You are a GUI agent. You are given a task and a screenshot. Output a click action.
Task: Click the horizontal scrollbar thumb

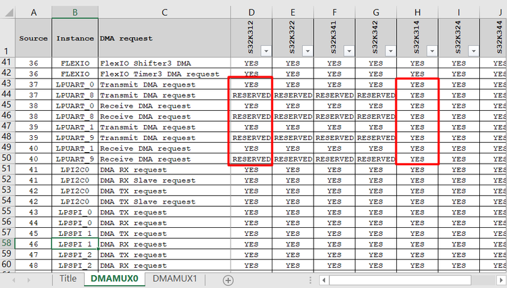tap(400, 280)
